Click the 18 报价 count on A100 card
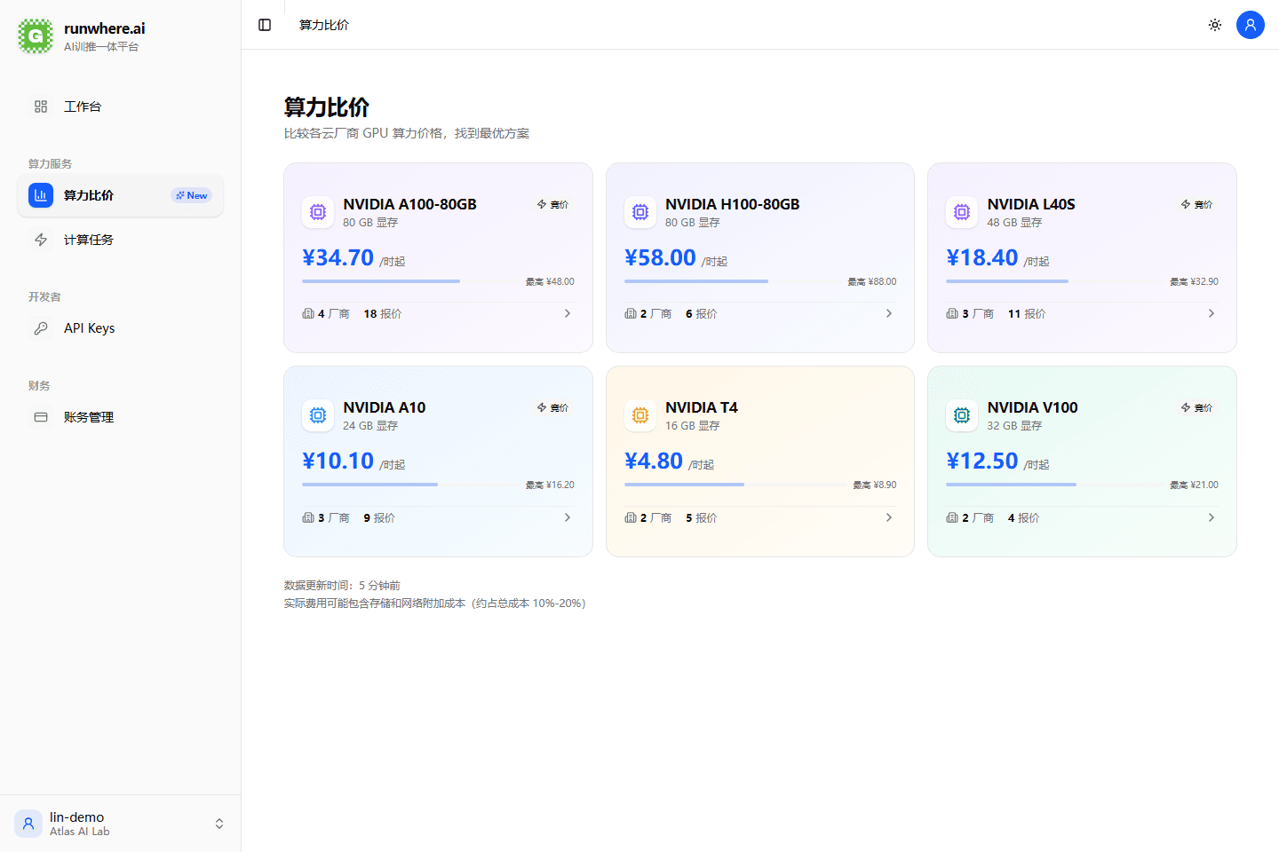This screenshot has width=1279, height=852. 383,314
